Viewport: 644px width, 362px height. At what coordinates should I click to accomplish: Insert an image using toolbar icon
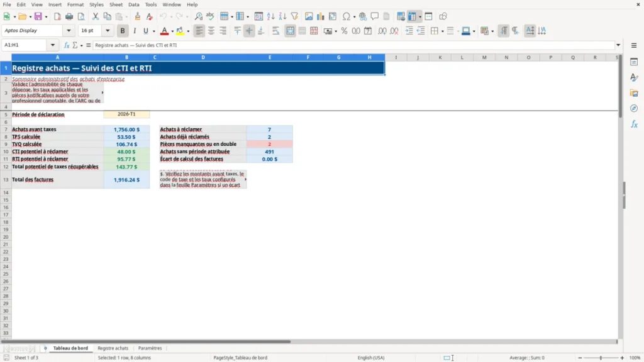point(309,16)
